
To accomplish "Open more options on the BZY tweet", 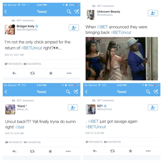I will pyautogui.click(x=148, y=151).
